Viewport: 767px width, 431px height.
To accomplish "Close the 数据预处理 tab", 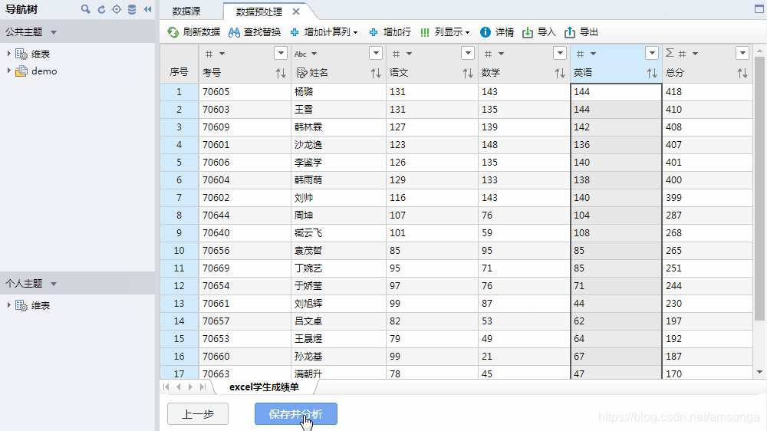I will pos(296,12).
